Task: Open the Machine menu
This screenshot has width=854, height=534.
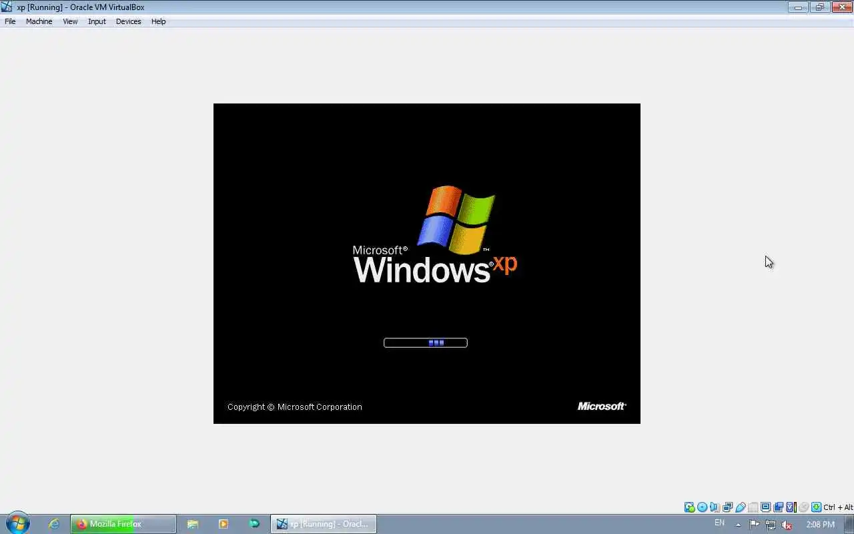Action: click(39, 21)
